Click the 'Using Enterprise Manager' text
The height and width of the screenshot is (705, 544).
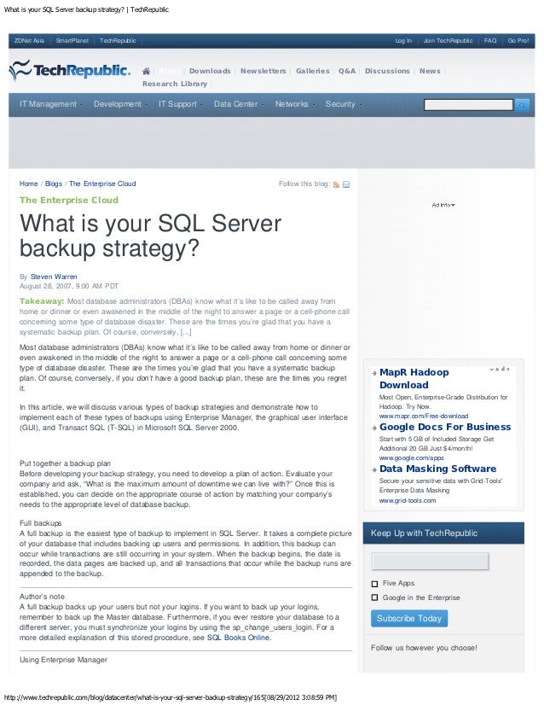point(63,660)
